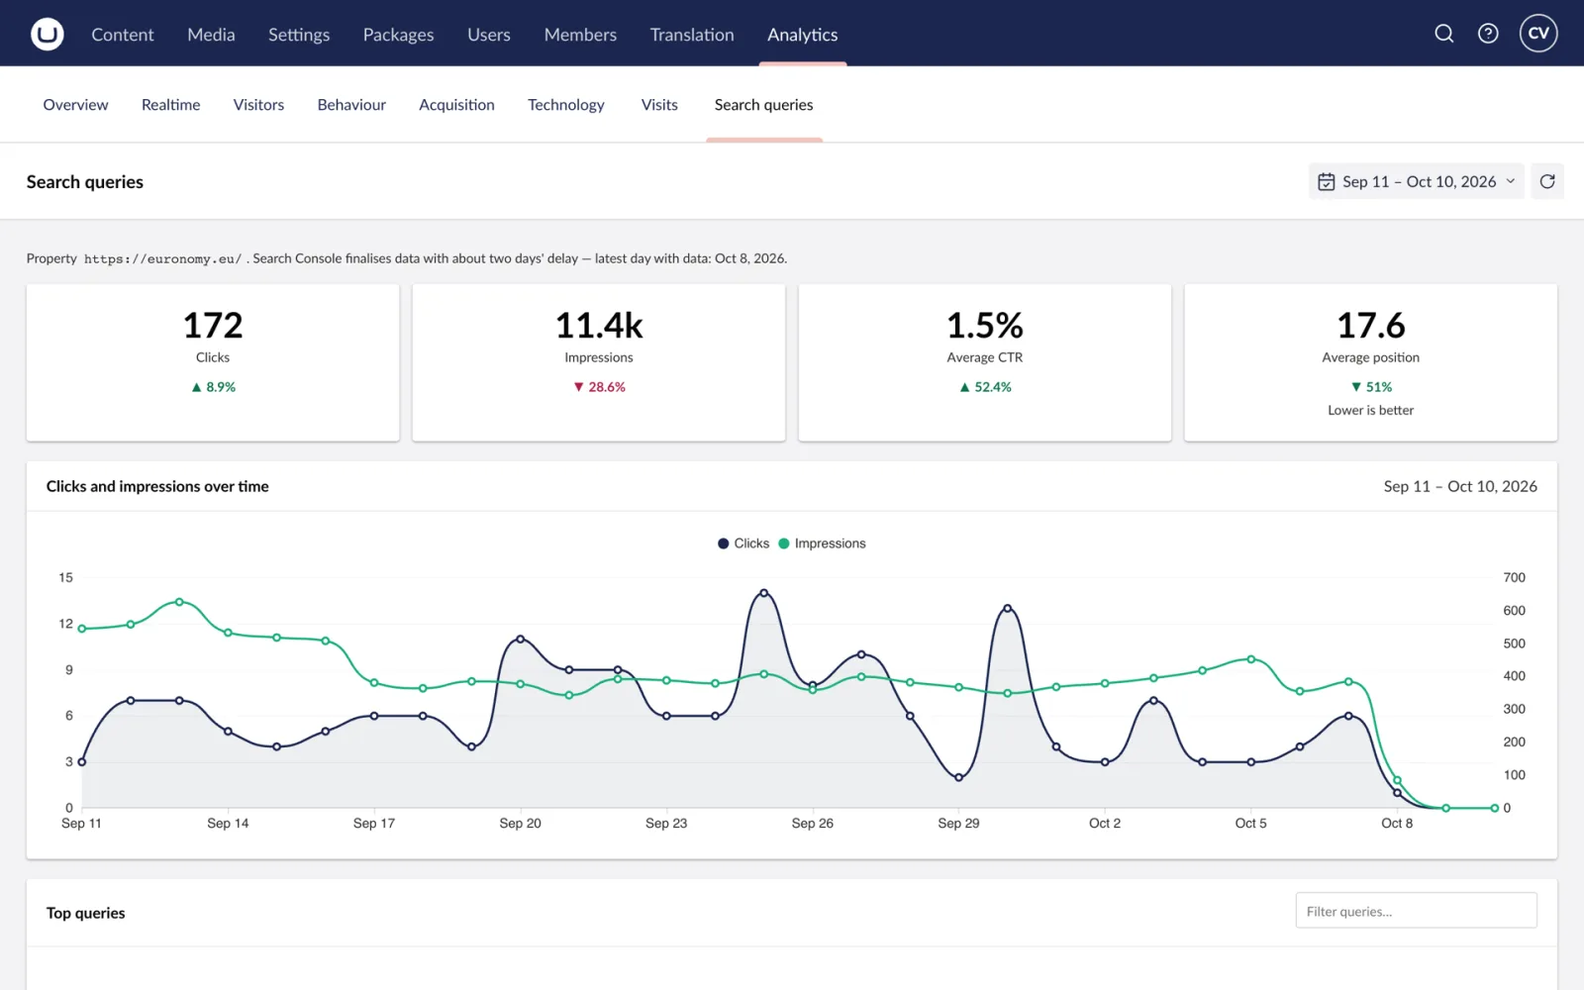Click the 1.5% Average CTR card
The image size is (1584, 990).
[x=985, y=362]
